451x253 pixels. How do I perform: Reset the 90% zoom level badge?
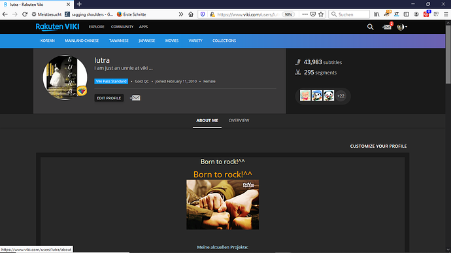point(288,14)
